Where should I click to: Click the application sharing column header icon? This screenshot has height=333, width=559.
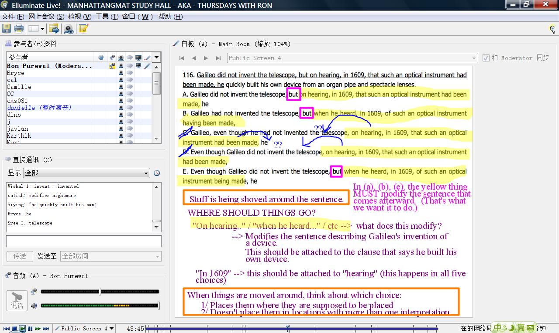[x=138, y=57]
